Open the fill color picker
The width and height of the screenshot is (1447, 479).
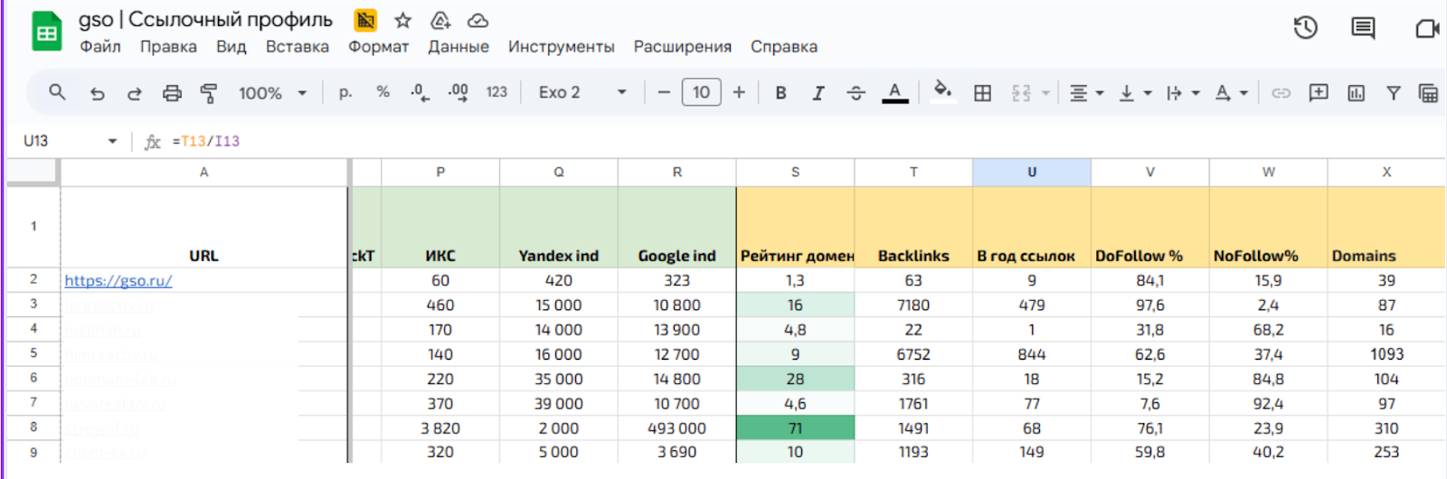coord(942,92)
